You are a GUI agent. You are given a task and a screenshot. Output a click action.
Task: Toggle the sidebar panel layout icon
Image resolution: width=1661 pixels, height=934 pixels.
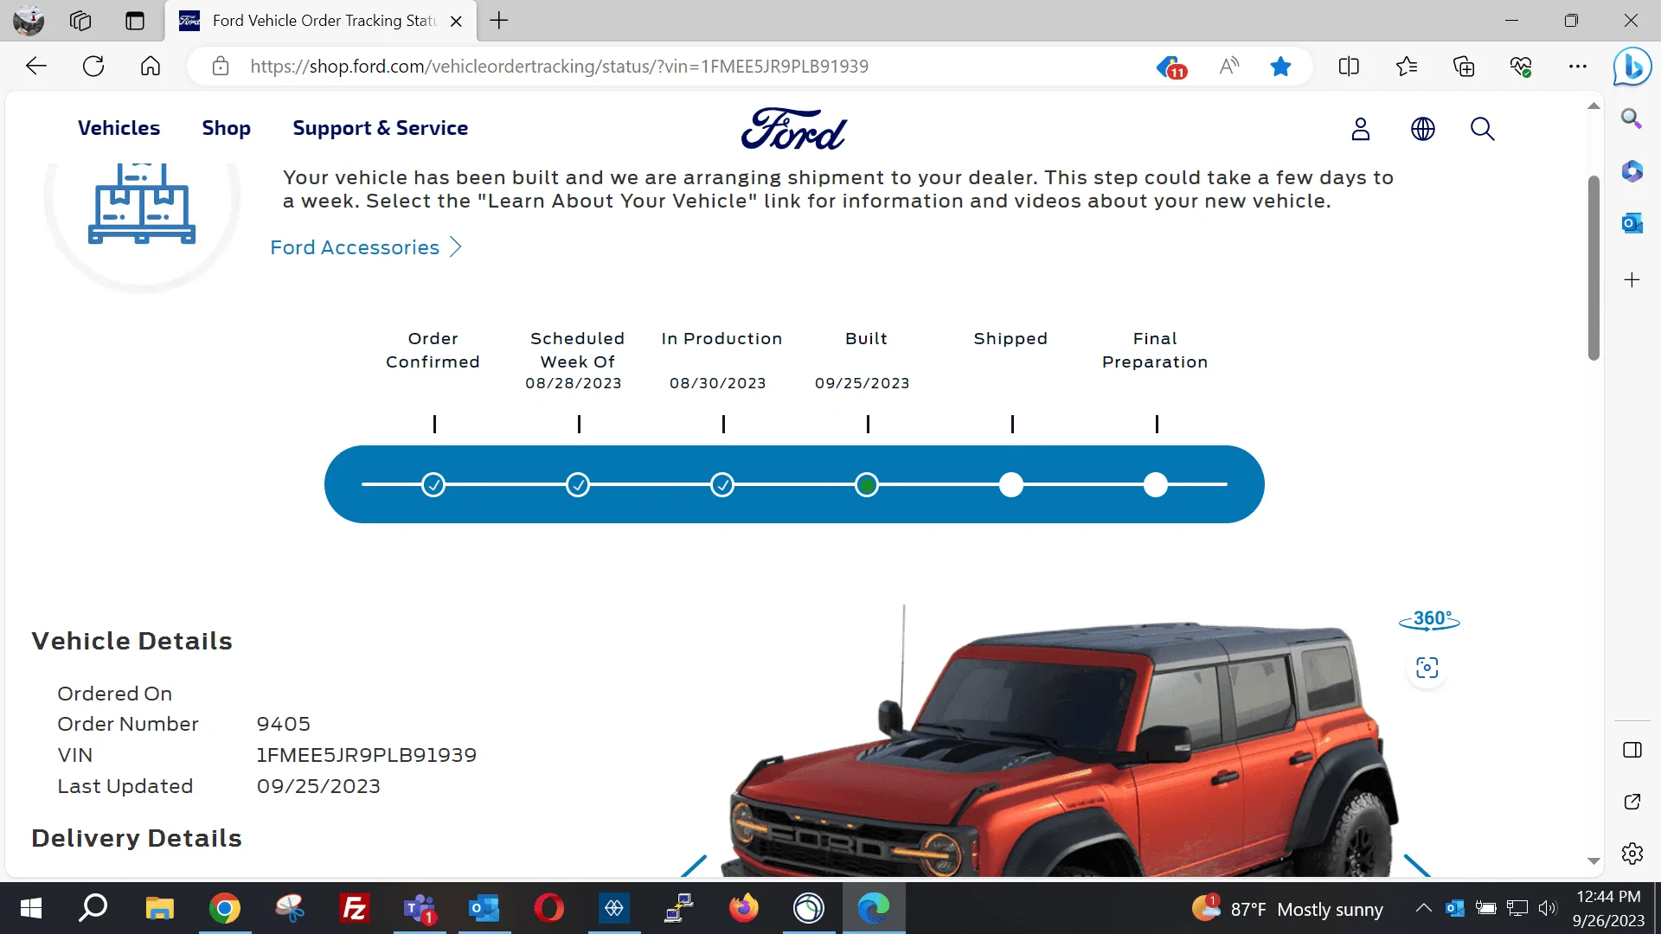pyautogui.click(x=1632, y=750)
